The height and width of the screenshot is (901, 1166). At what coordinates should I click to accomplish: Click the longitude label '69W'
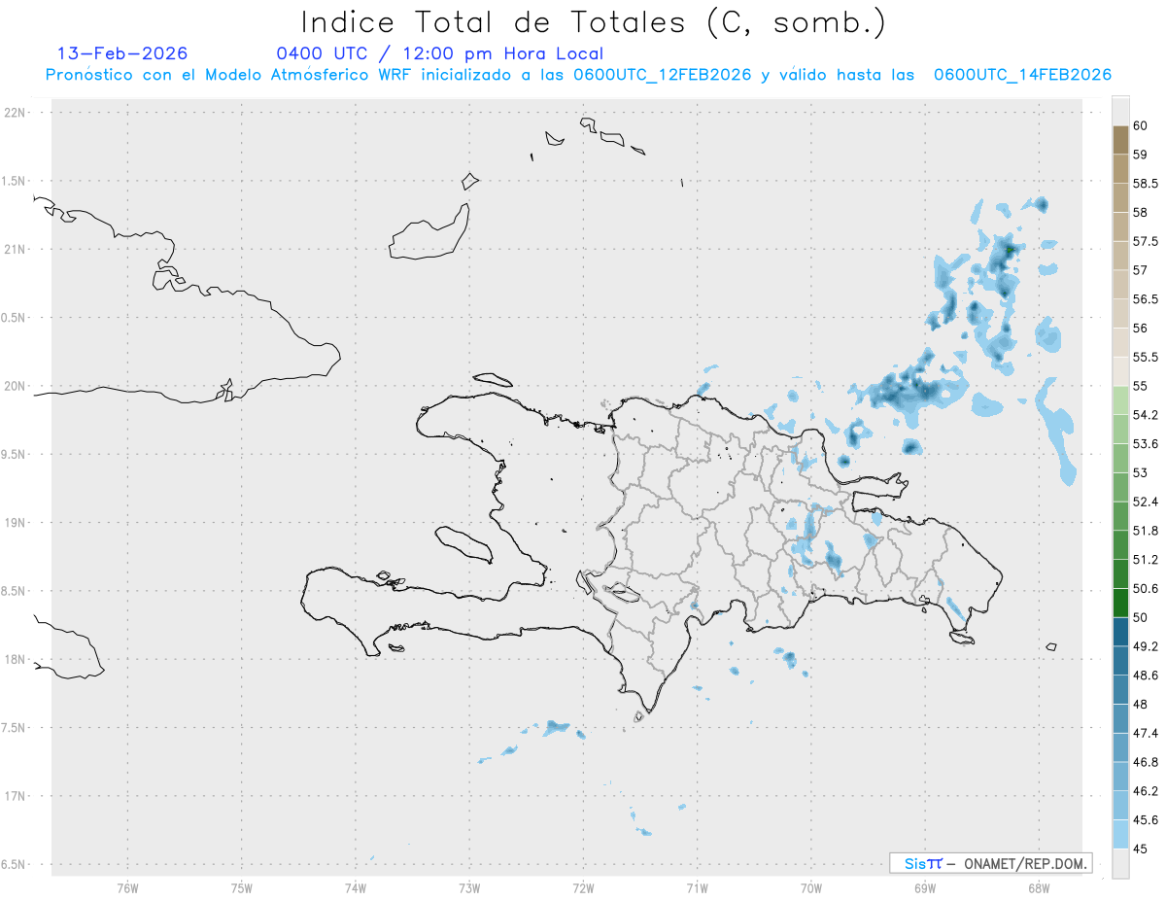click(x=925, y=887)
